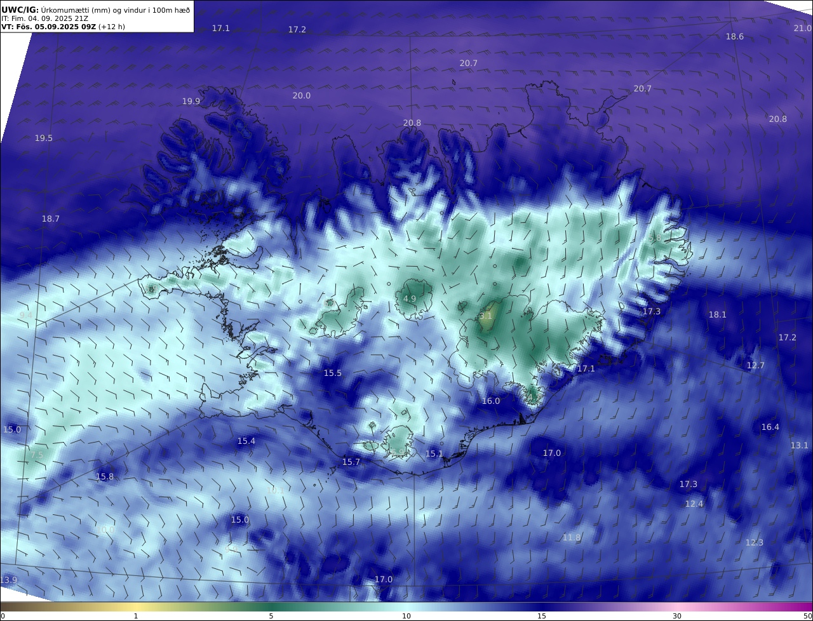Select the 11.8 value label
Viewport: 813px width, 621px height.
click(x=572, y=537)
